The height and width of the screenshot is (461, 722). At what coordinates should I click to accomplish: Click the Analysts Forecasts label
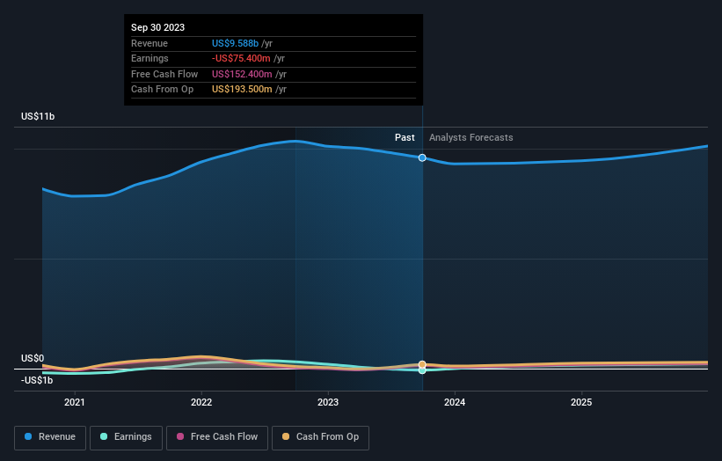tap(471, 137)
